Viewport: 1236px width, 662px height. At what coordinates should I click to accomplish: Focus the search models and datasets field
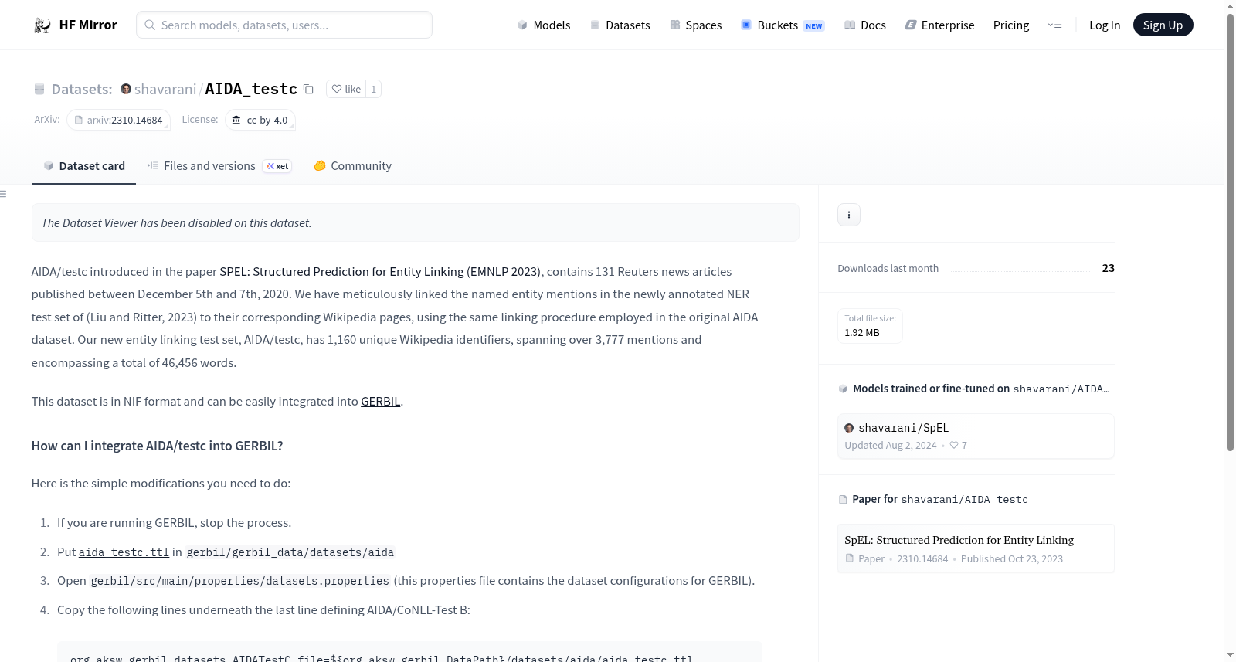[284, 25]
